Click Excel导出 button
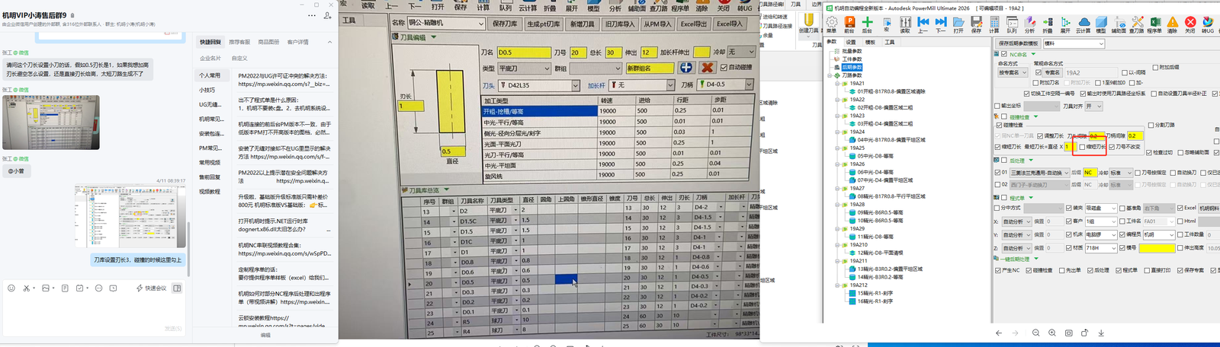Viewport: 1220px width, 347px height. point(693,24)
